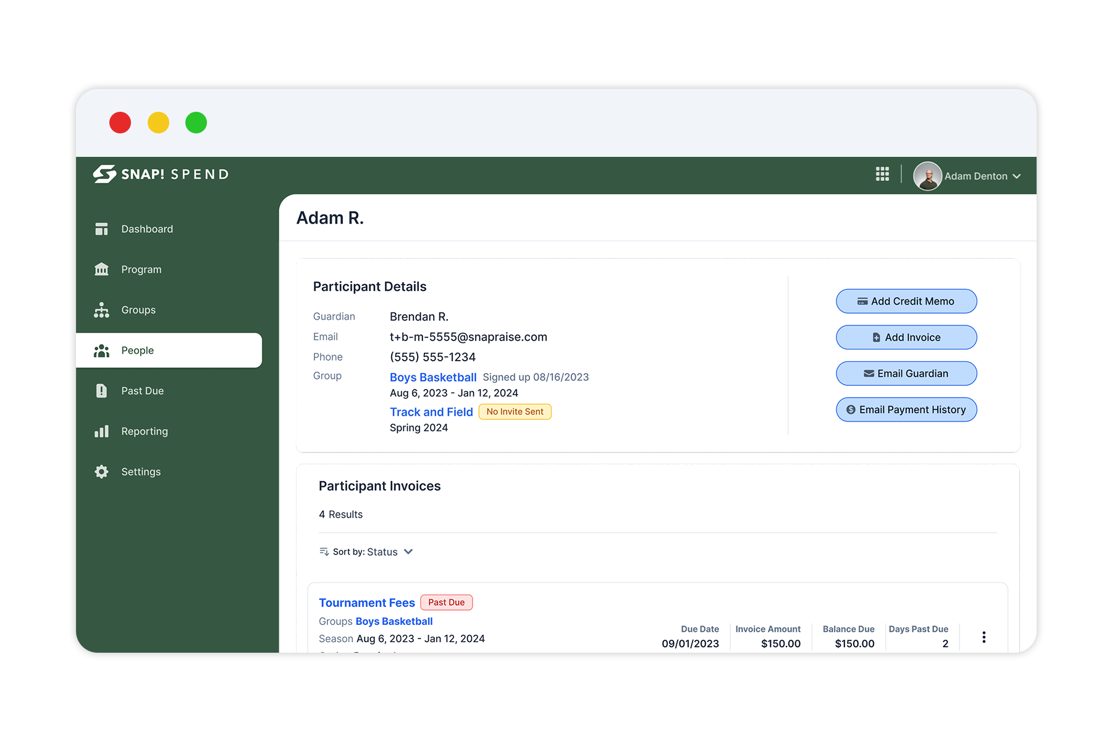Select the People menu item
The height and width of the screenshot is (741, 1112).
137,350
